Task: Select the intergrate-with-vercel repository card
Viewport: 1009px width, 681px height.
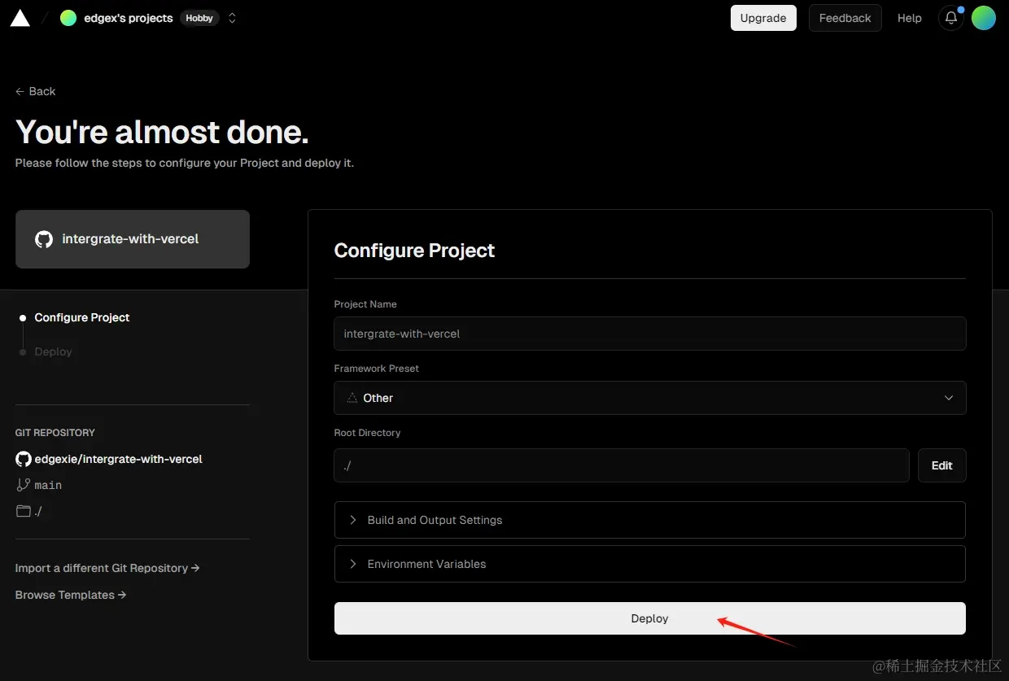Action: tap(133, 239)
